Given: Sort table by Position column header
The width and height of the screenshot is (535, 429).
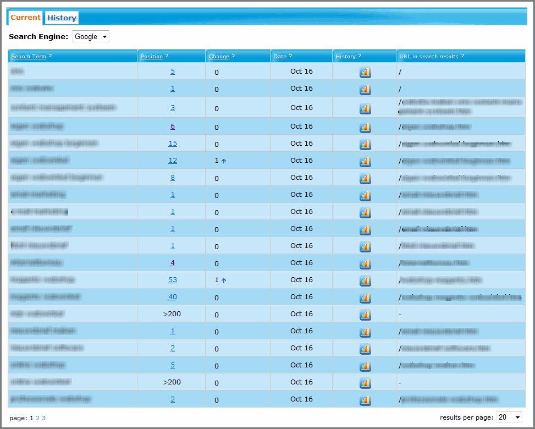Looking at the screenshot, I should click(x=152, y=57).
